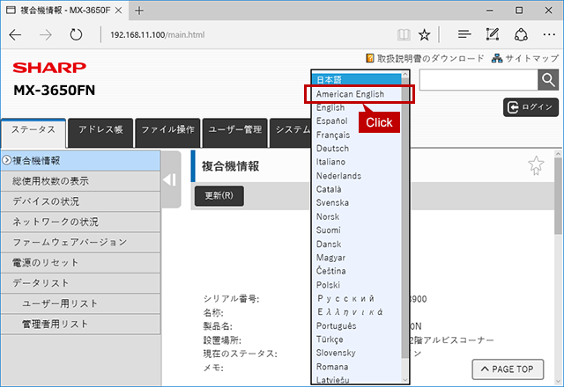Choose Русский in language list

click(357, 299)
